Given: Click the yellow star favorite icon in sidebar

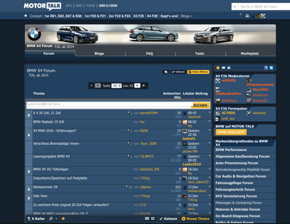Looking at the screenshot, I should pyautogui.click(x=218, y=68).
